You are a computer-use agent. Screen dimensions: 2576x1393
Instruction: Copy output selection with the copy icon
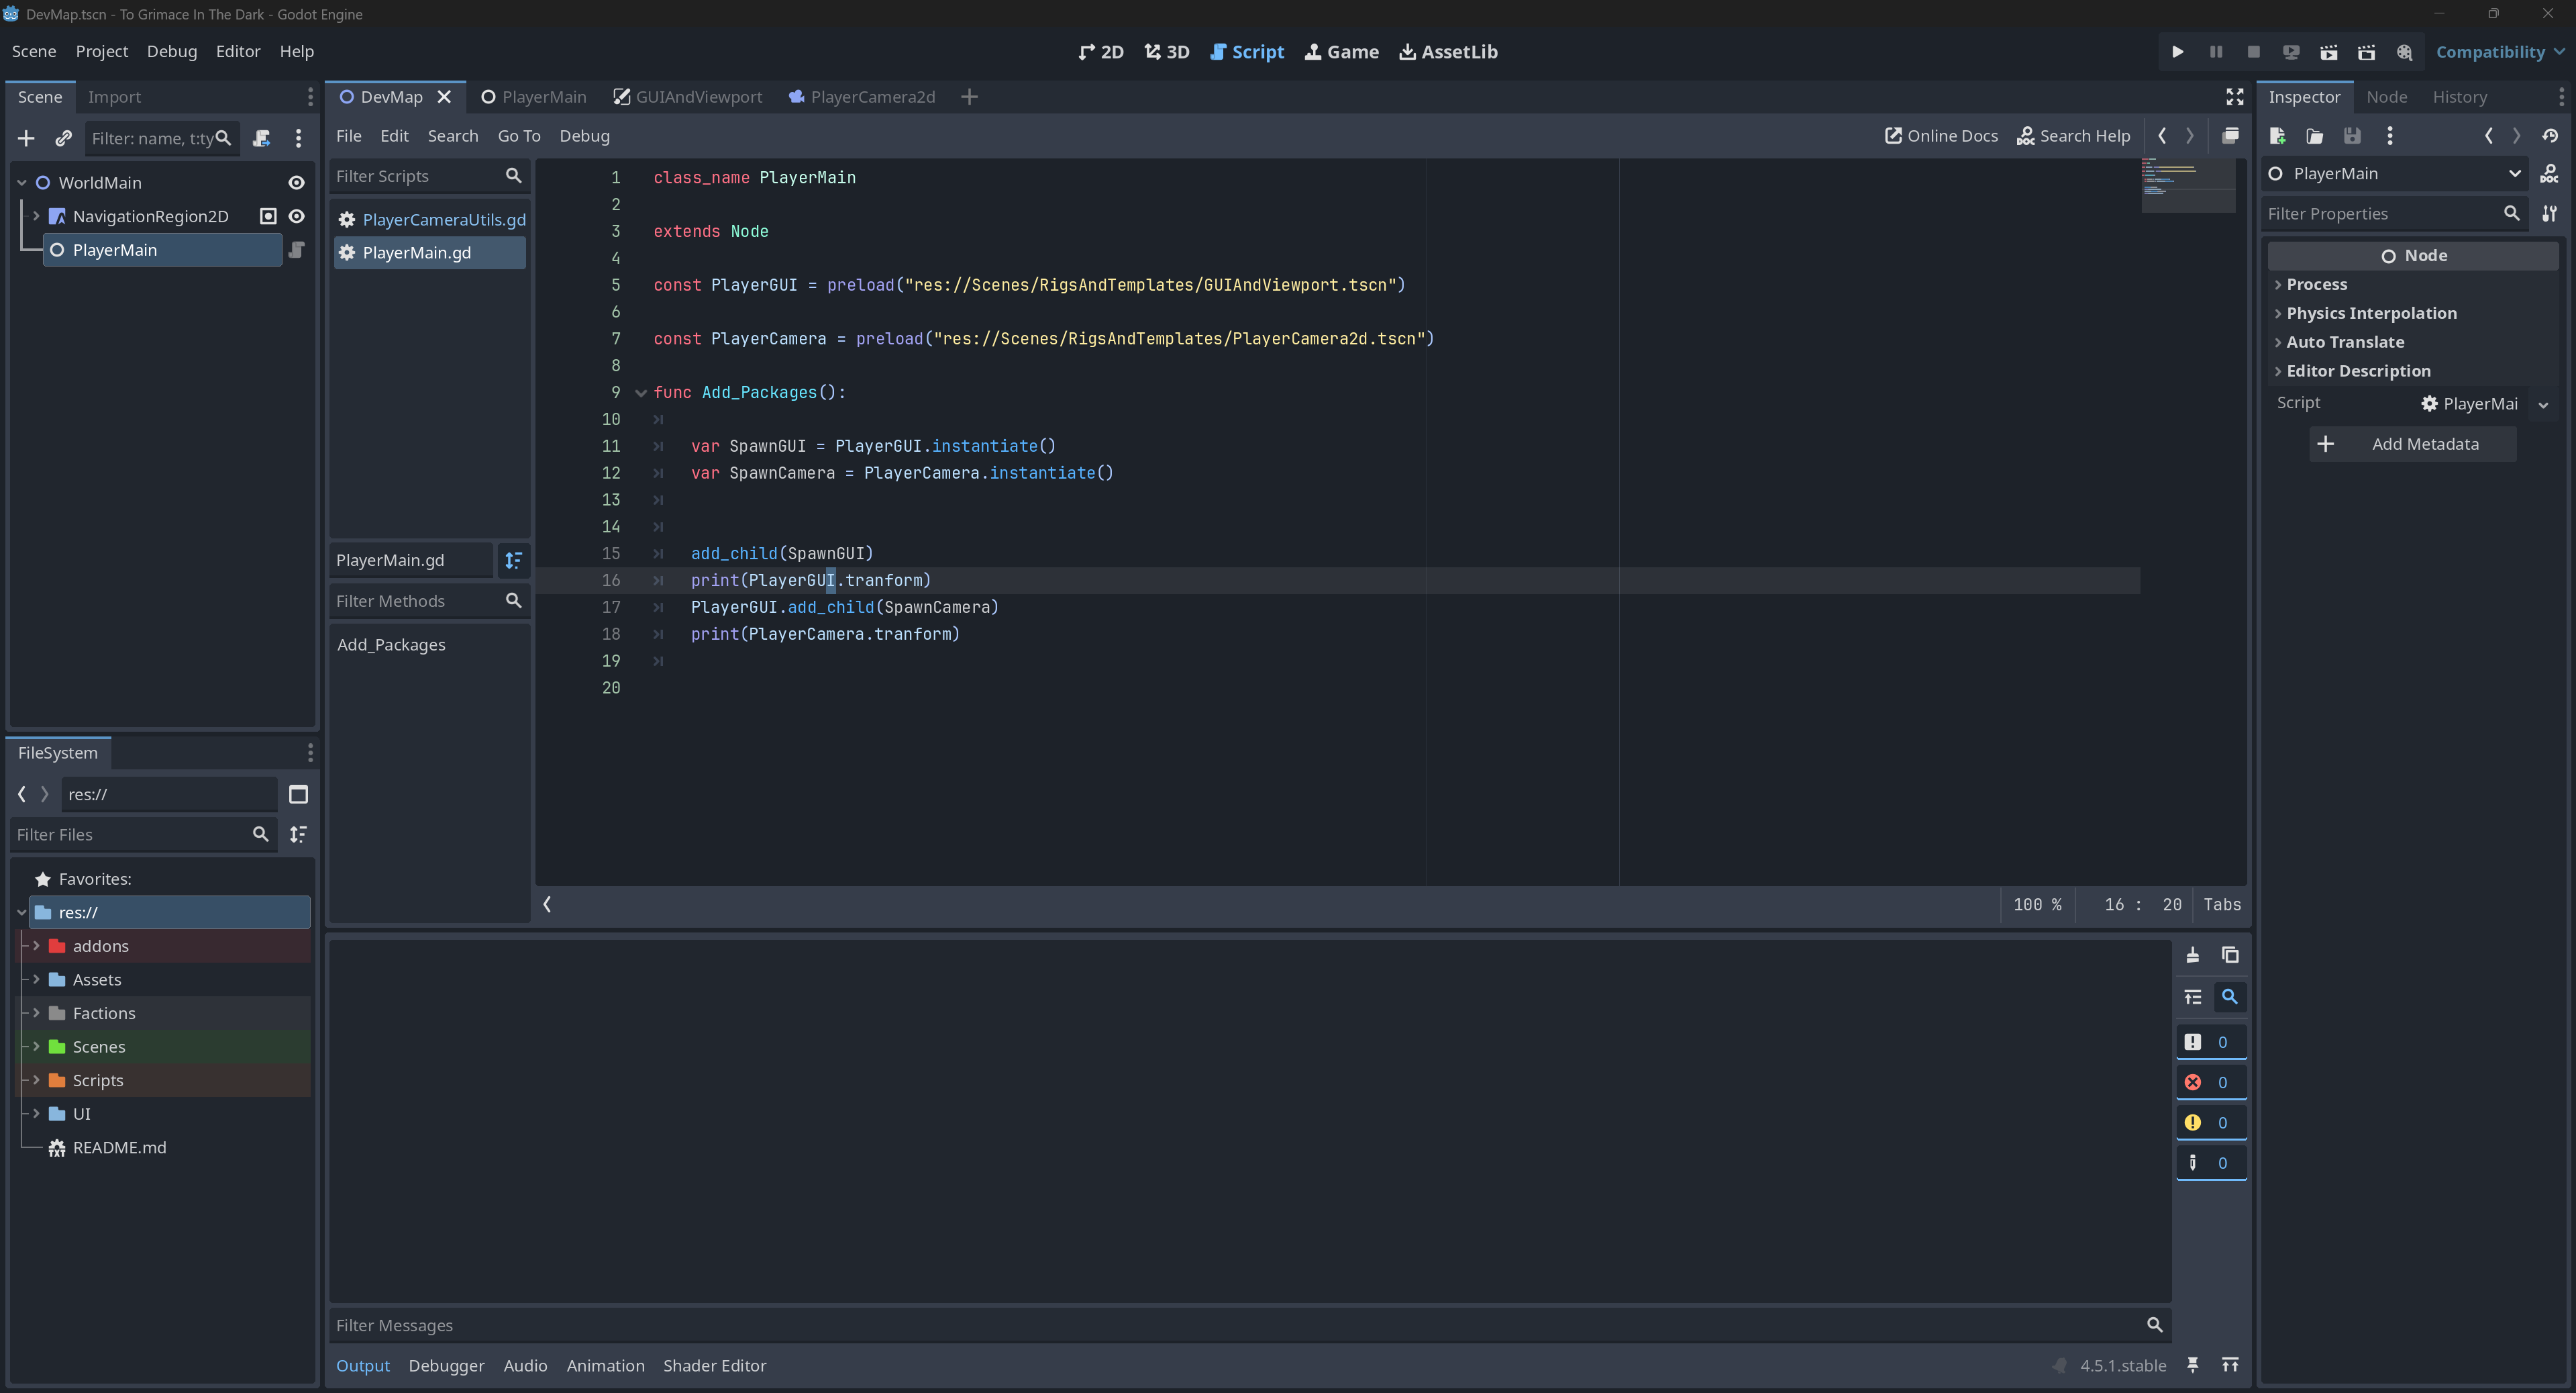click(x=2229, y=955)
